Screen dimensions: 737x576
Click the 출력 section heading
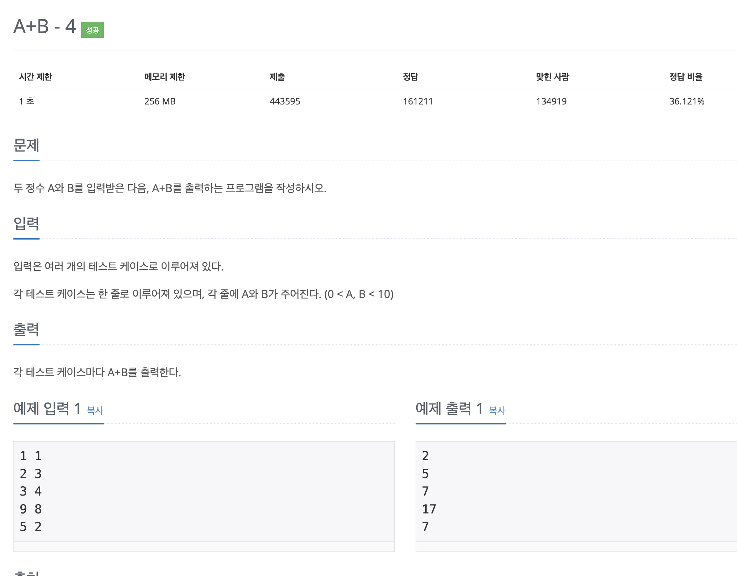point(26,330)
